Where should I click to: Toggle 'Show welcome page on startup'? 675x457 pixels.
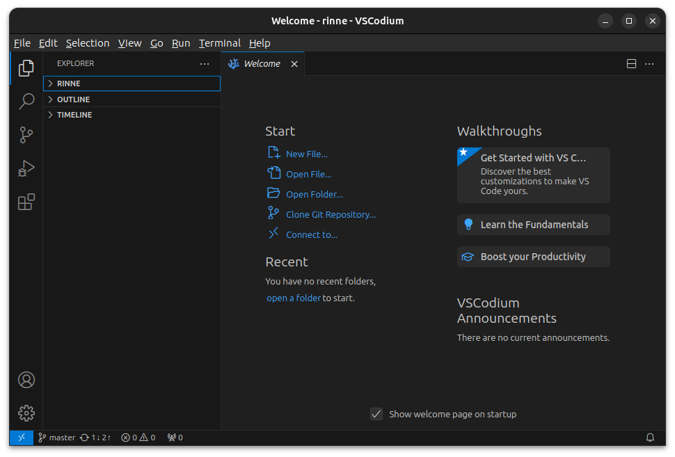click(376, 414)
